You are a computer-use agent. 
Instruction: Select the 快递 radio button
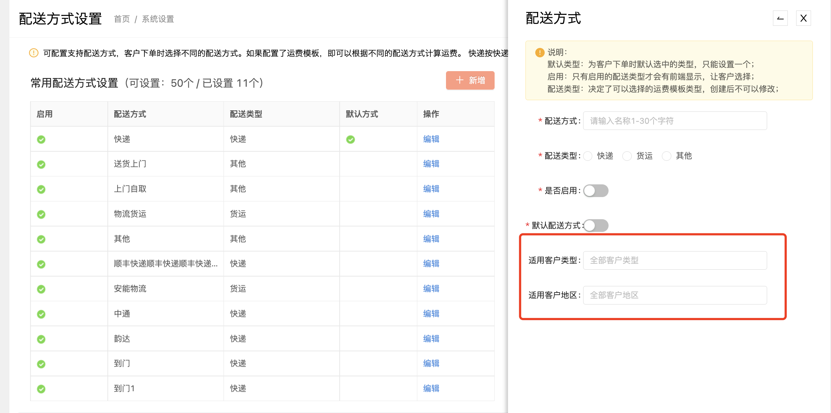point(588,156)
